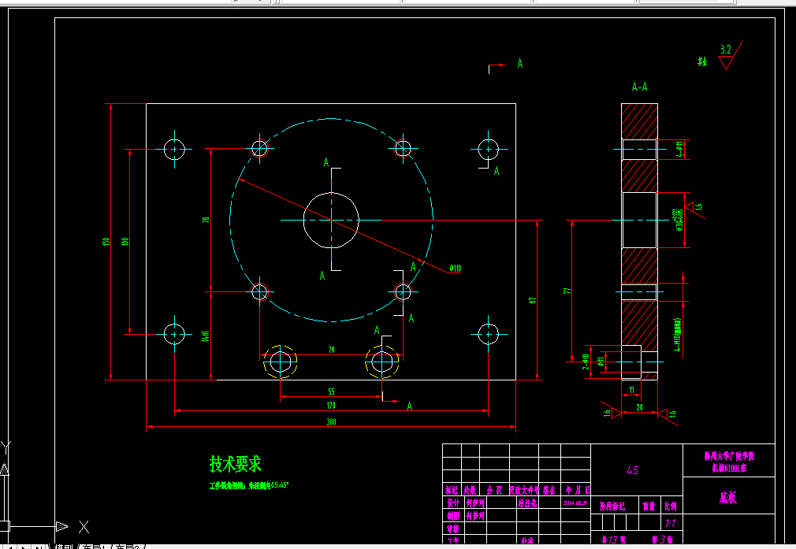Select the 比例 label in title block

tap(671, 506)
